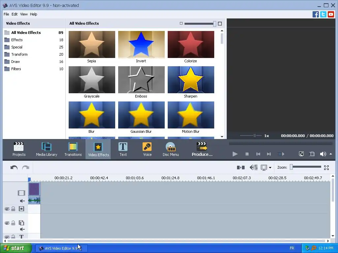Select the Filters category folder

pyautogui.click(x=34, y=69)
